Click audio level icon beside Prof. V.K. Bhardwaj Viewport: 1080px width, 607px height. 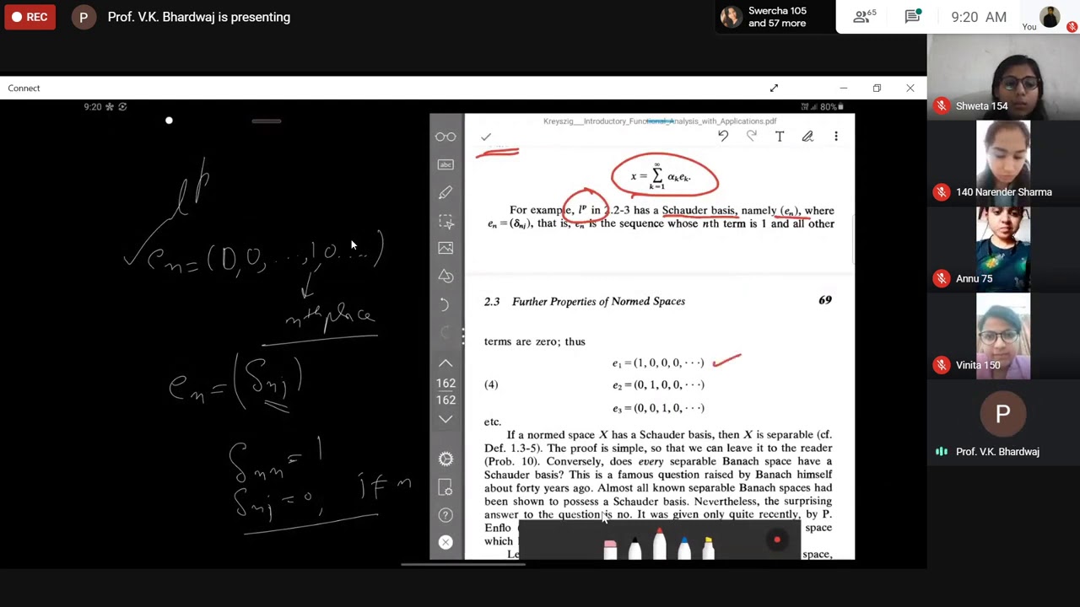click(942, 452)
